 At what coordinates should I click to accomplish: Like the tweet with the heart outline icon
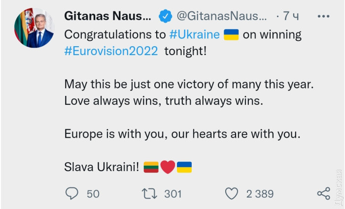[x=231, y=194]
